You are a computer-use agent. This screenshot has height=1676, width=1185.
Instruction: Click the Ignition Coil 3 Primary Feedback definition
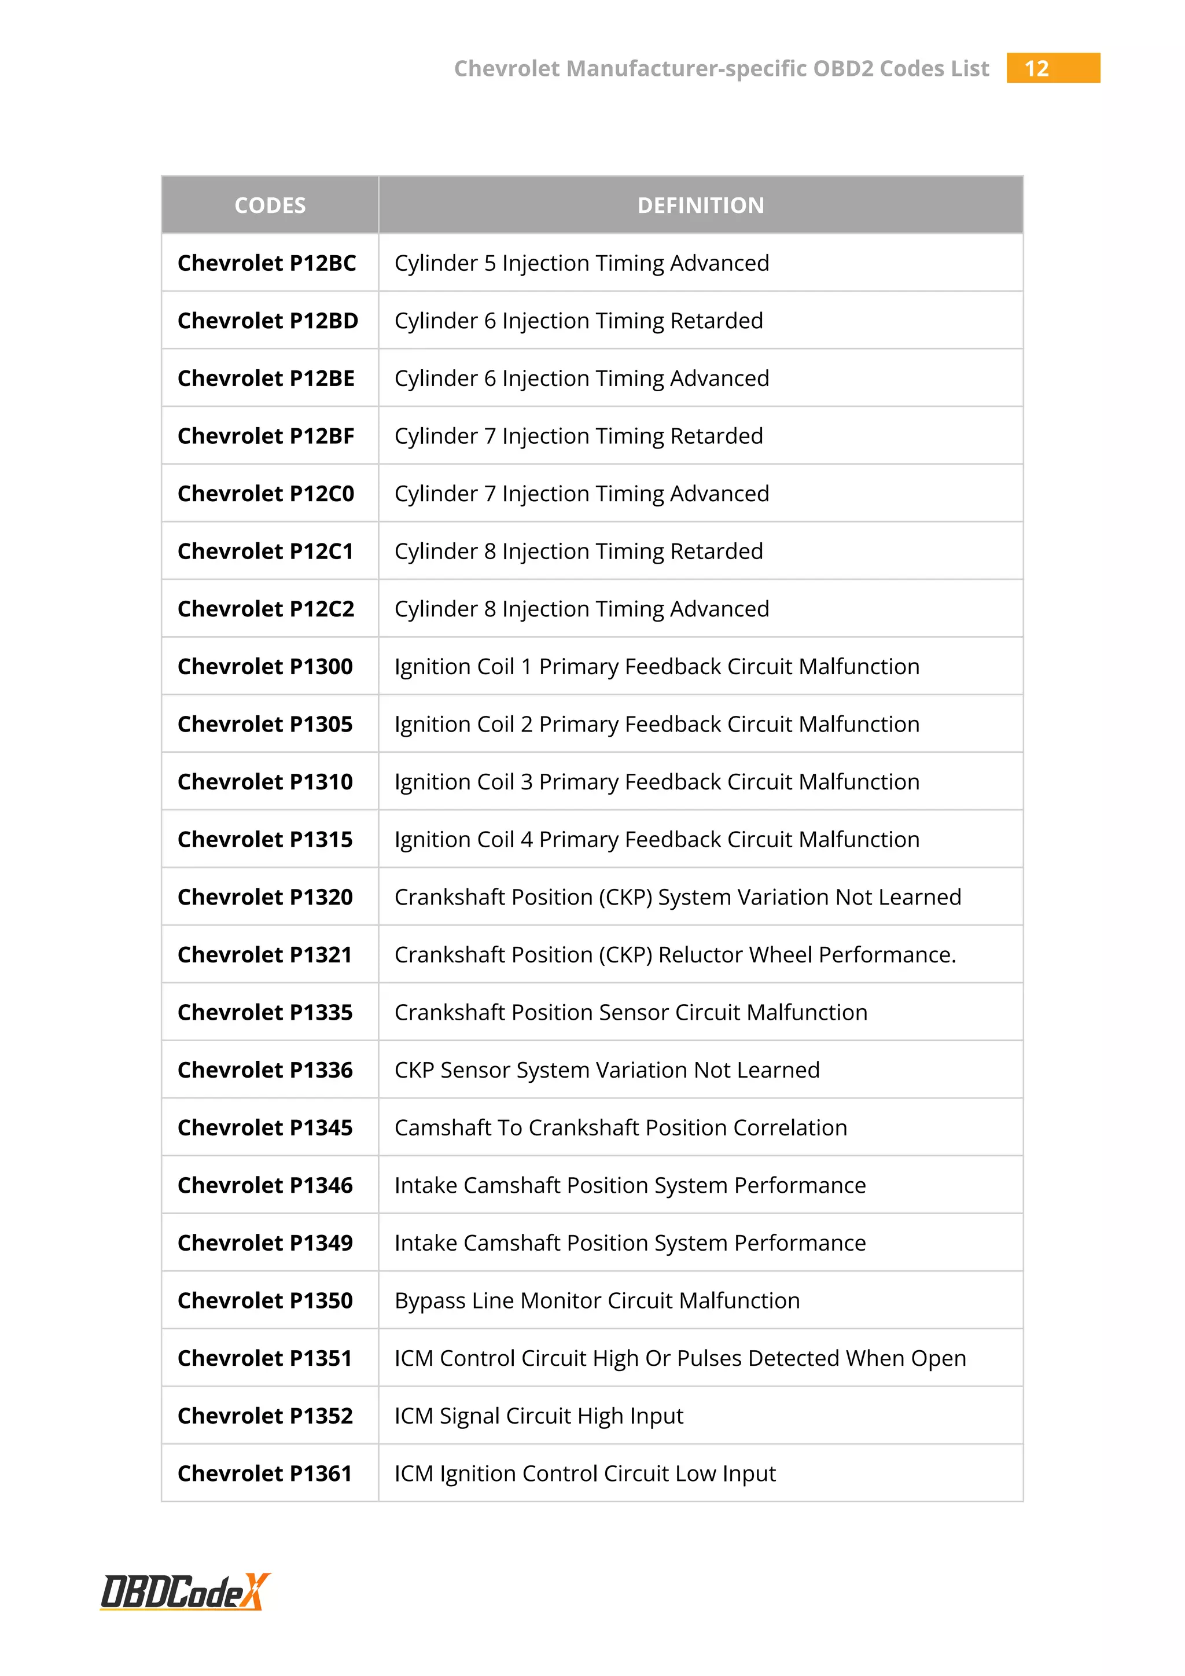pos(657,782)
